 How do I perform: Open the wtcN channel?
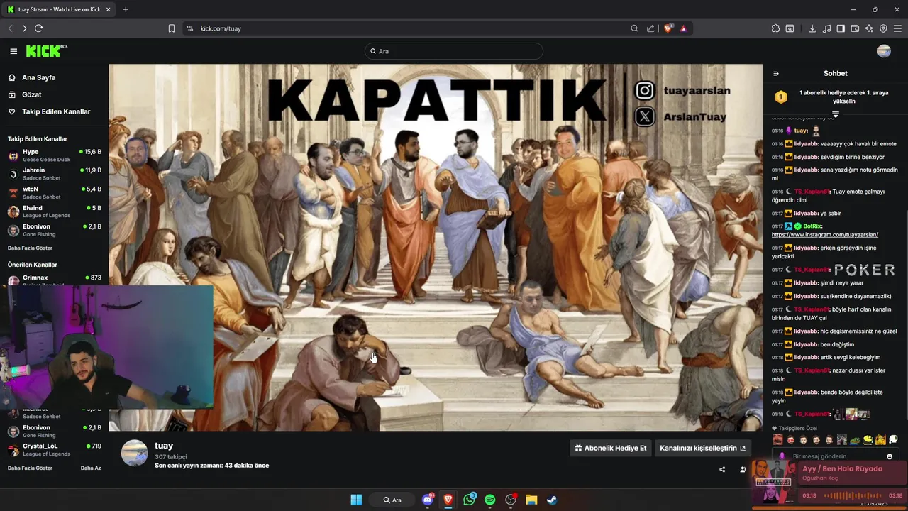tap(54, 192)
